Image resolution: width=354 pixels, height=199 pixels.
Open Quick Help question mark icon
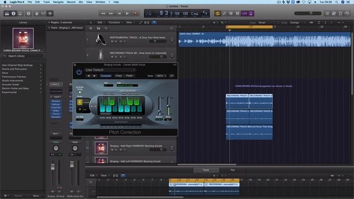28,13
